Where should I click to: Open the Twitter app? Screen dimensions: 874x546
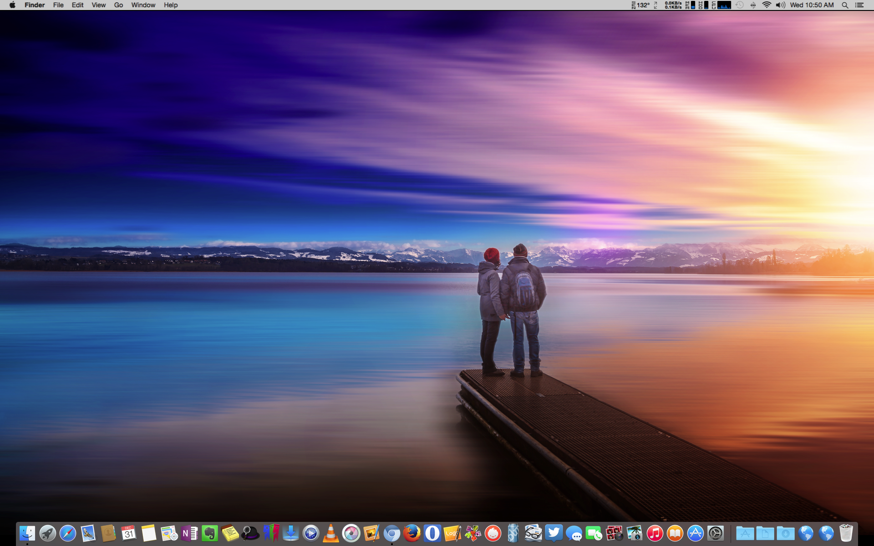tap(553, 533)
